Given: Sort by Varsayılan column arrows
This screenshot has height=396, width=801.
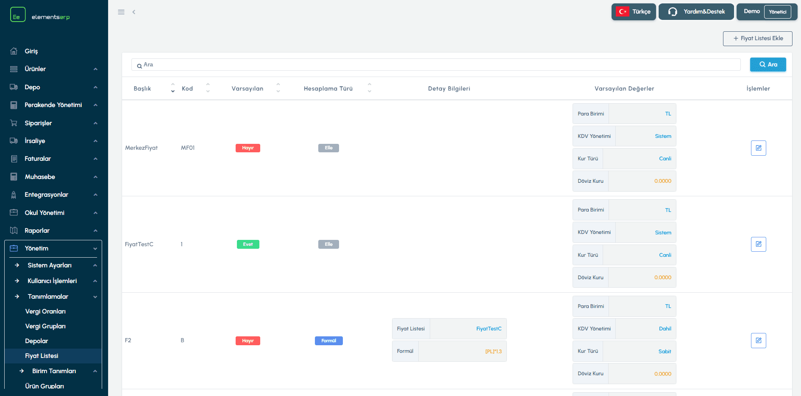Looking at the screenshot, I should (278, 88).
